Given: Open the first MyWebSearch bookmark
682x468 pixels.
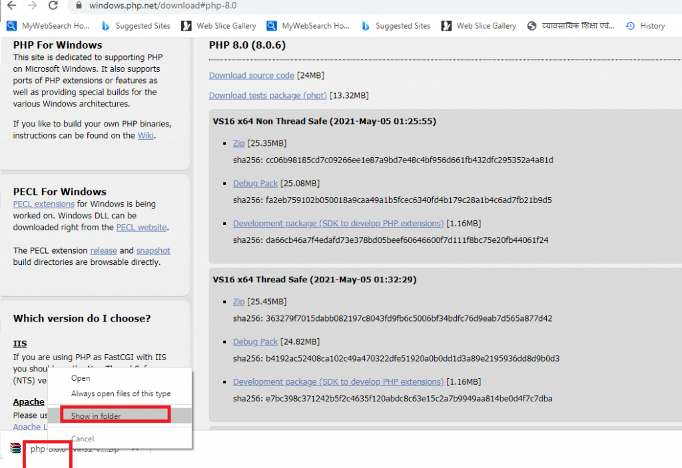Looking at the screenshot, I should pos(48,26).
